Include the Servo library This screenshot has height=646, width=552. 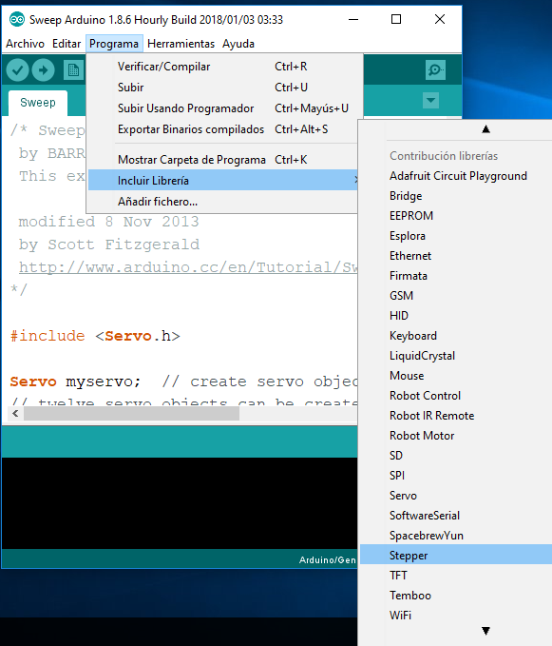point(456,496)
